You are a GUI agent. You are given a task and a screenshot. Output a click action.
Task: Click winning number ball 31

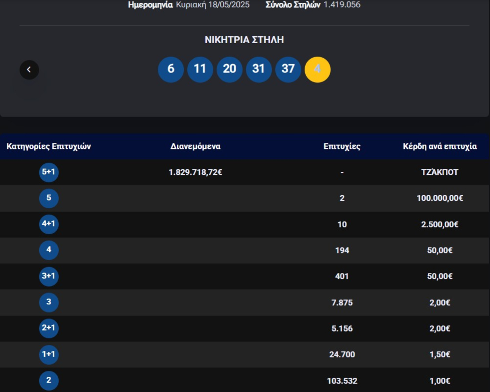pos(259,70)
